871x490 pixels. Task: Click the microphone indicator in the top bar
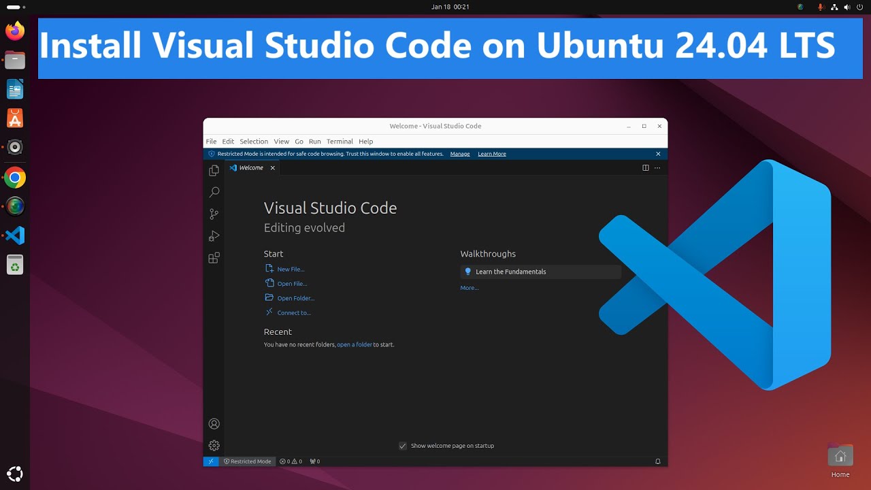820,7
